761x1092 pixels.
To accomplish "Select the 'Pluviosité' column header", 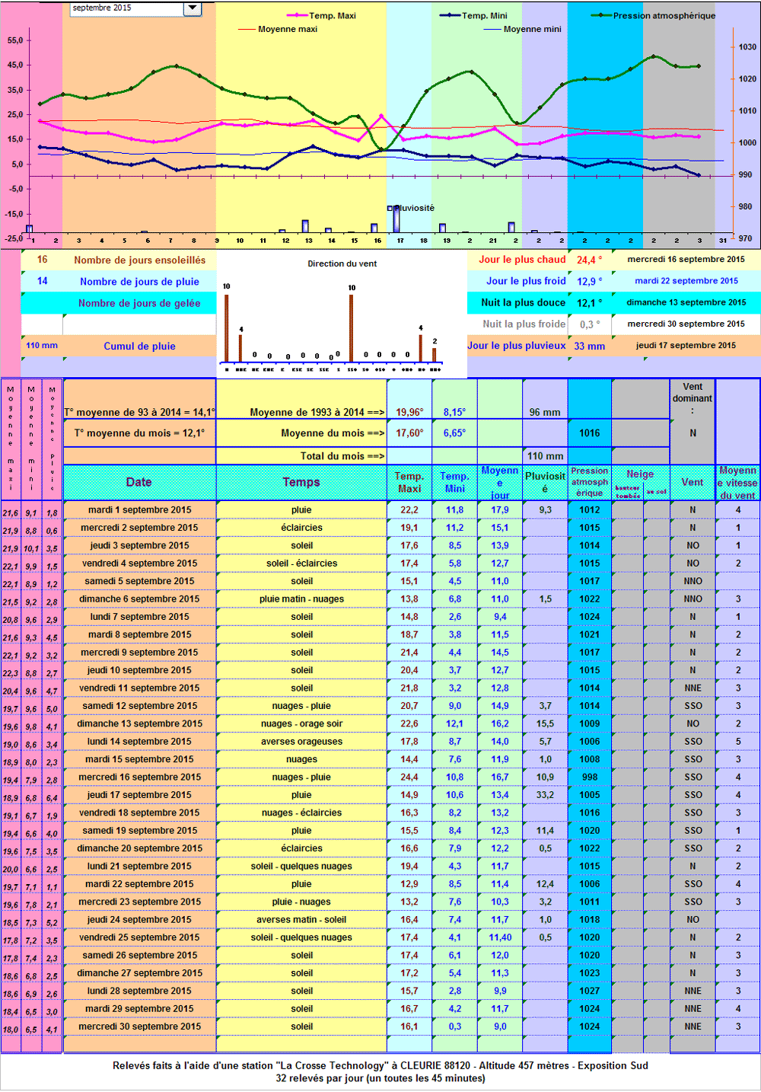I will (545, 482).
